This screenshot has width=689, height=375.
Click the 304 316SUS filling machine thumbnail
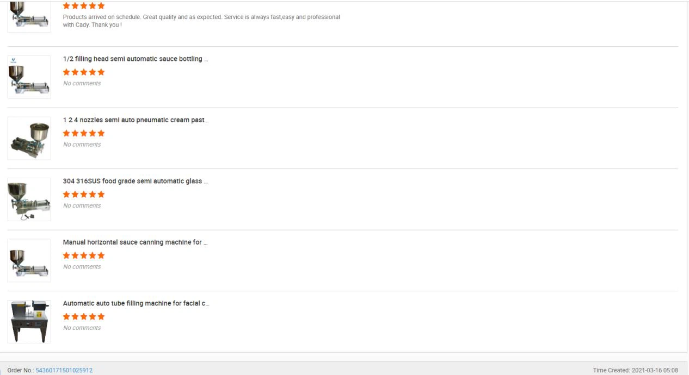(x=29, y=199)
